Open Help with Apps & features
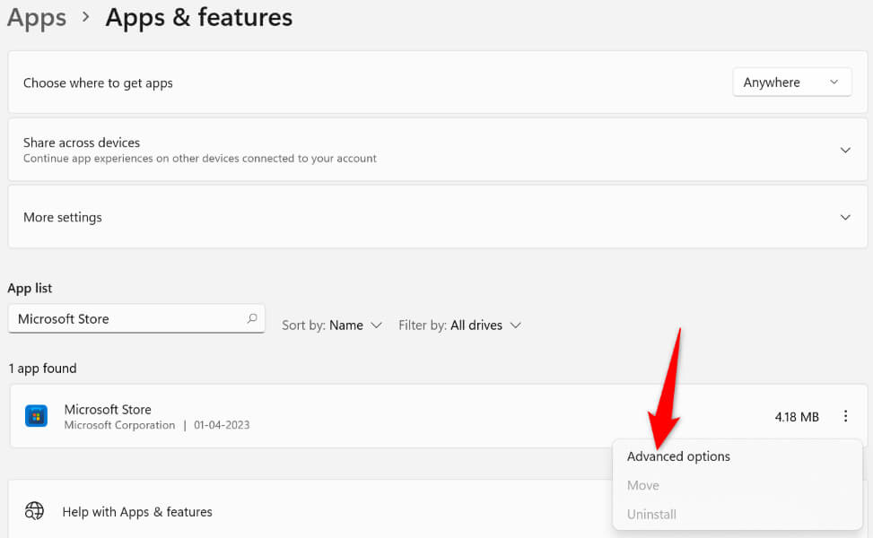 137,512
